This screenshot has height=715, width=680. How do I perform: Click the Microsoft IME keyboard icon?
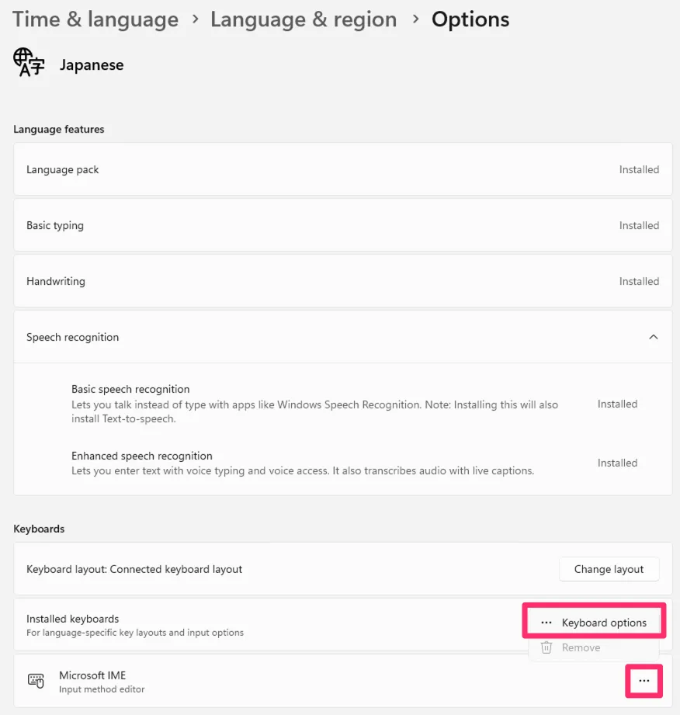36,681
